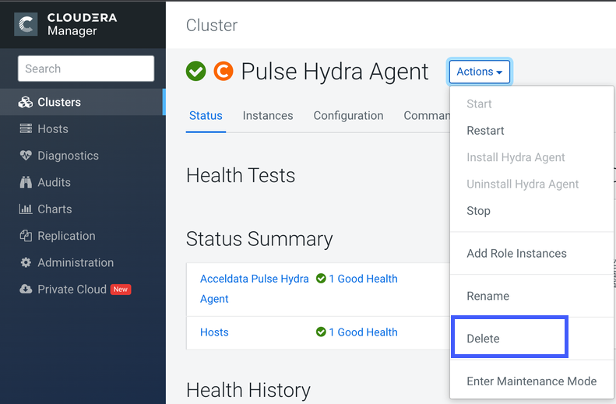This screenshot has width=616, height=404.
Task: Click the Administration gear icon
Action: [26, 262]
